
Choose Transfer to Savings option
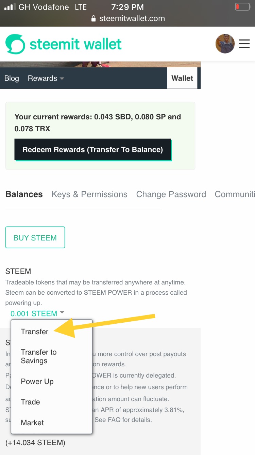(38, 356)
